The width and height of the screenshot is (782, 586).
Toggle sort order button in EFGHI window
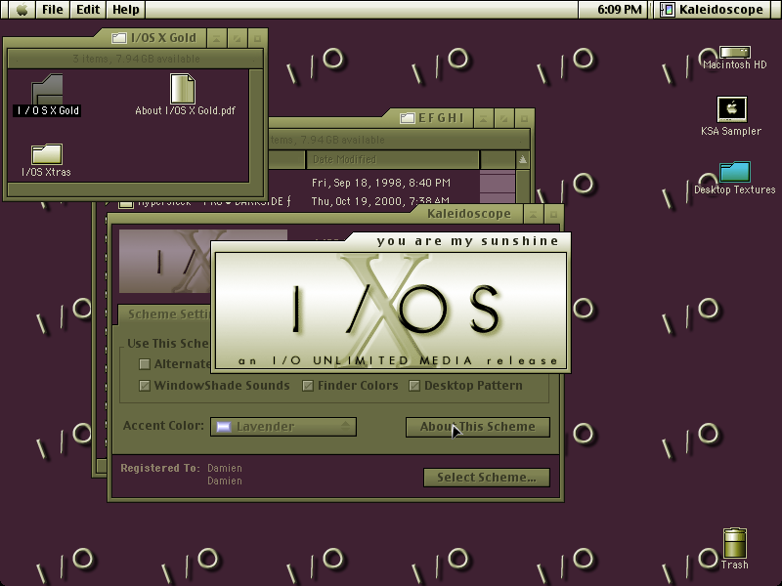522,159
